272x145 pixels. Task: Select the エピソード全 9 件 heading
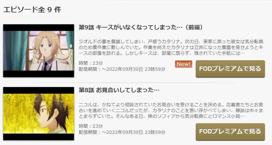tap(32, 10)
